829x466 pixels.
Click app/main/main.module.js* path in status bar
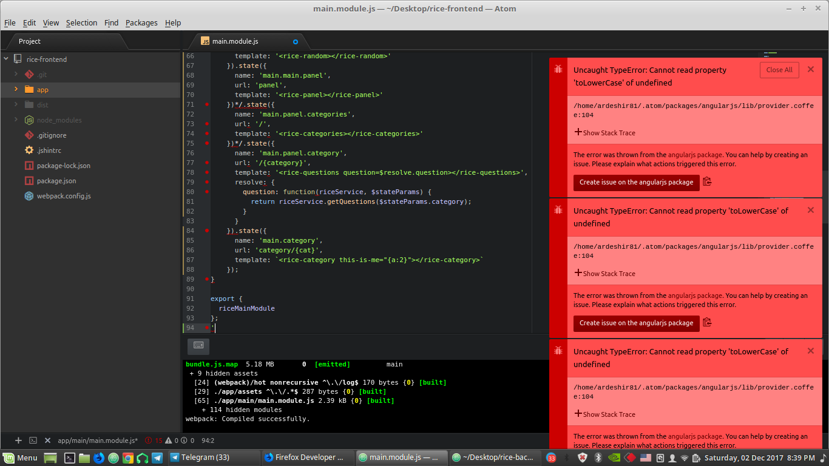pos(98,441)
